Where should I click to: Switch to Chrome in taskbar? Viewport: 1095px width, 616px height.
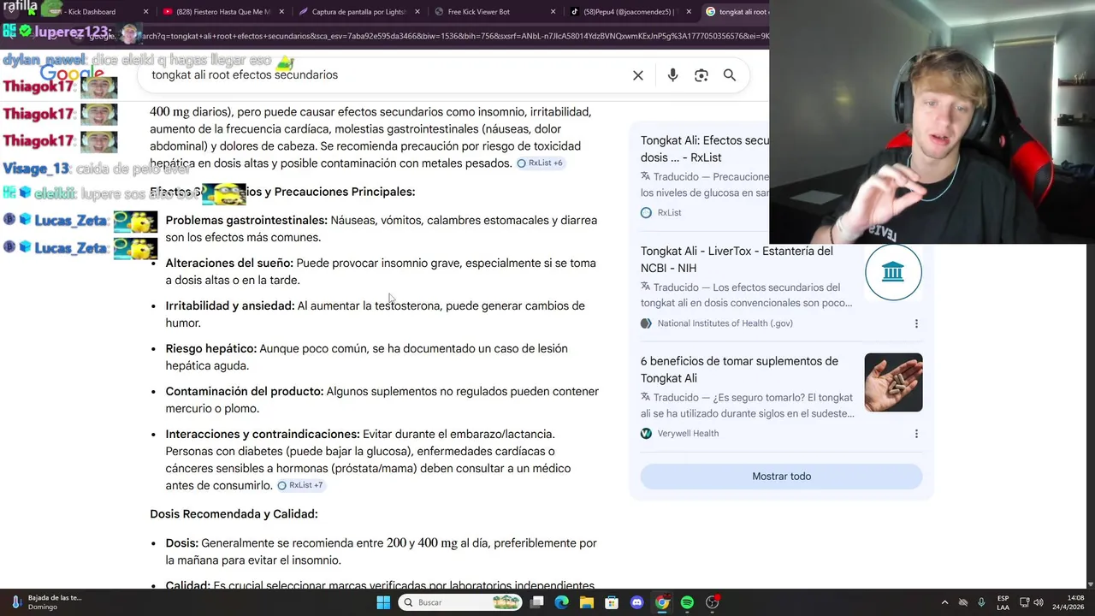coord(662,602)
